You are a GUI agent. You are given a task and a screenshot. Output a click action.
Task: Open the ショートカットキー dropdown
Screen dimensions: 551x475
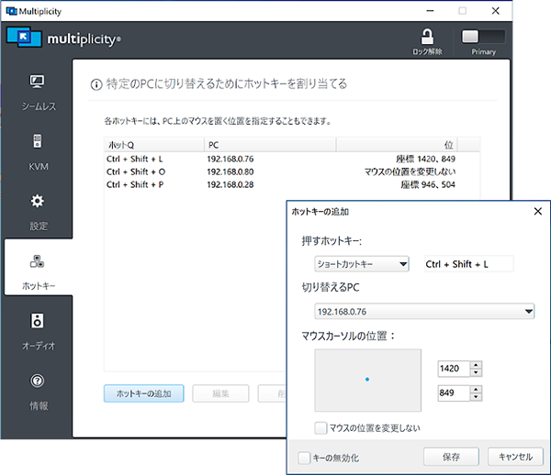[362, 264]
